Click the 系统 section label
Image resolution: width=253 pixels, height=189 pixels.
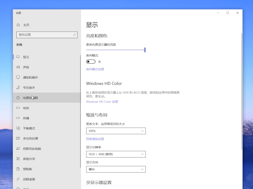click(19, 45)
